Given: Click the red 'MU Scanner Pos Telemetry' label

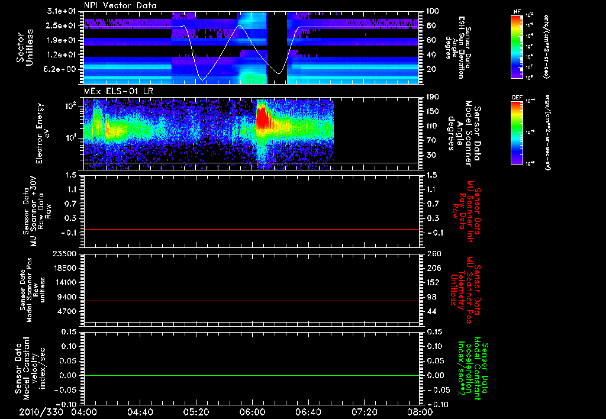Looking at the screenshot, I should coord(465,290).
